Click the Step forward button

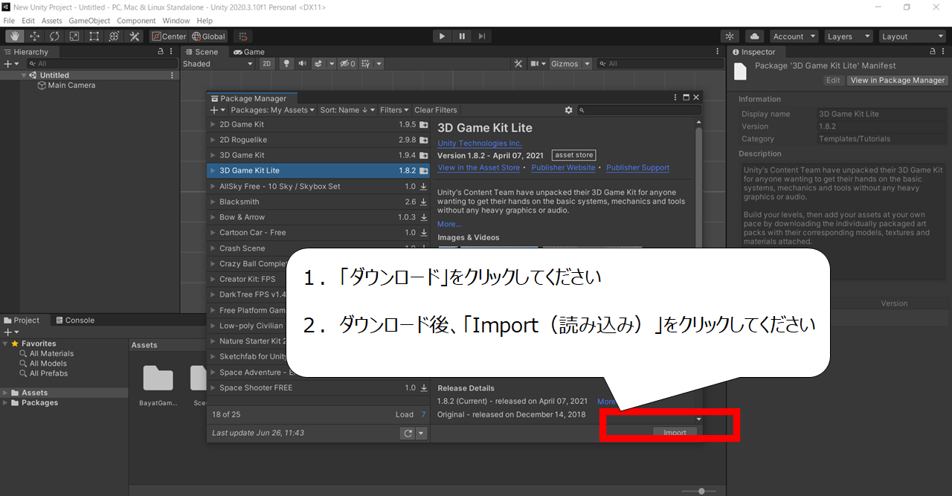[x=482, y=36]
